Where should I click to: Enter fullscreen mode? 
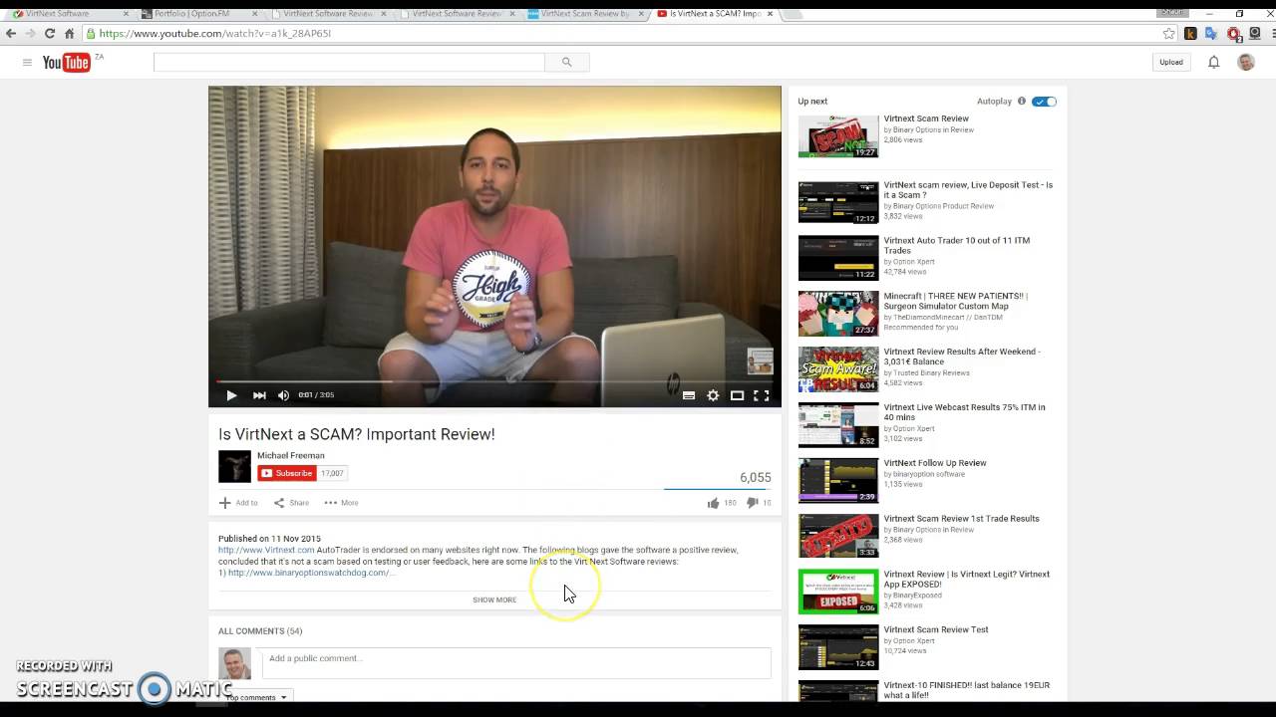pyautogui.click(x=761, y=395)
